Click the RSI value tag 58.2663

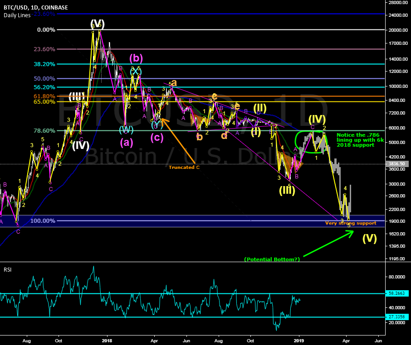point(397,293)
